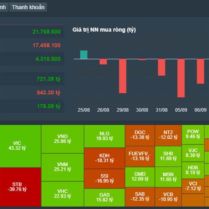Click the 06/09 axis label
The height and width of the screenshot is (209, 209).
pos(201,110)
